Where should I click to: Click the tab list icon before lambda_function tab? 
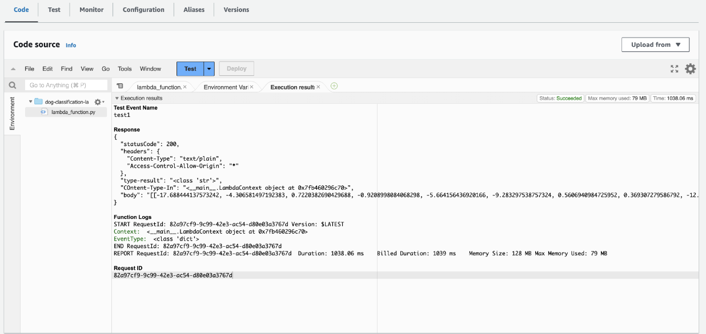(x=120, y=87)
